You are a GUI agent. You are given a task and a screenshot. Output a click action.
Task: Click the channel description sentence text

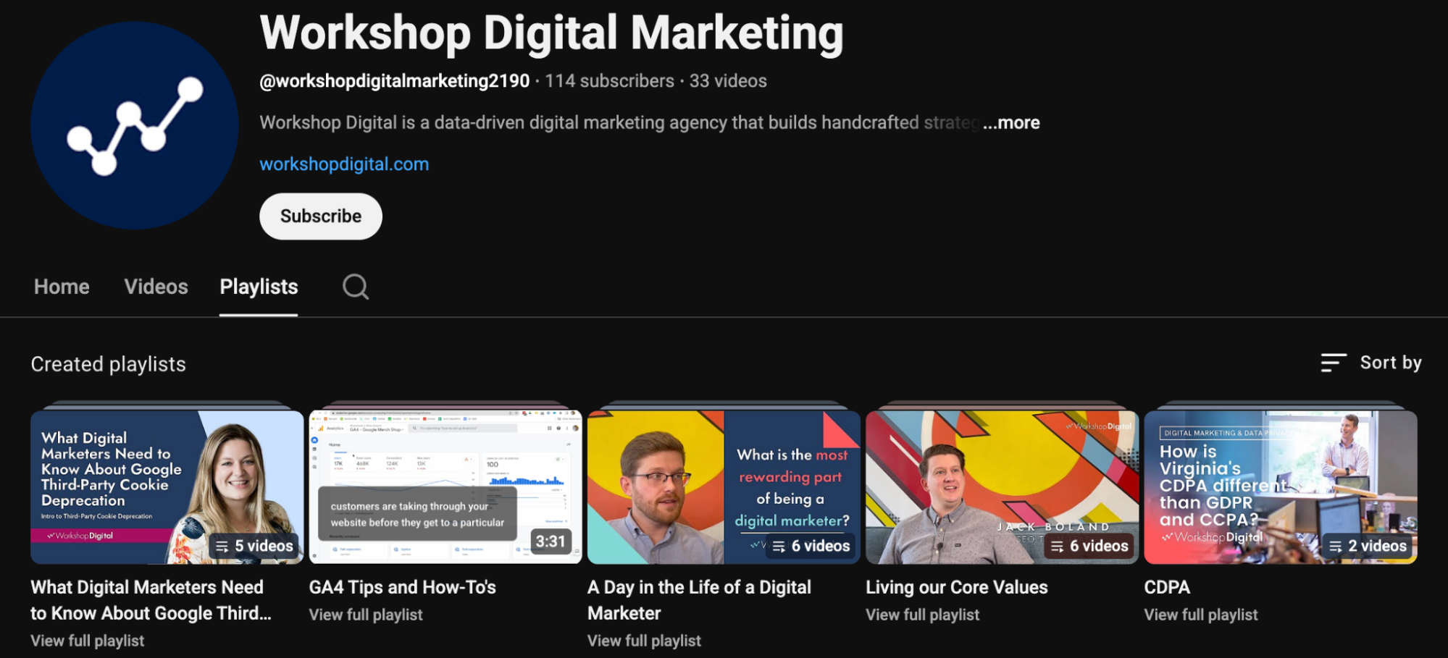click(619, 123)
